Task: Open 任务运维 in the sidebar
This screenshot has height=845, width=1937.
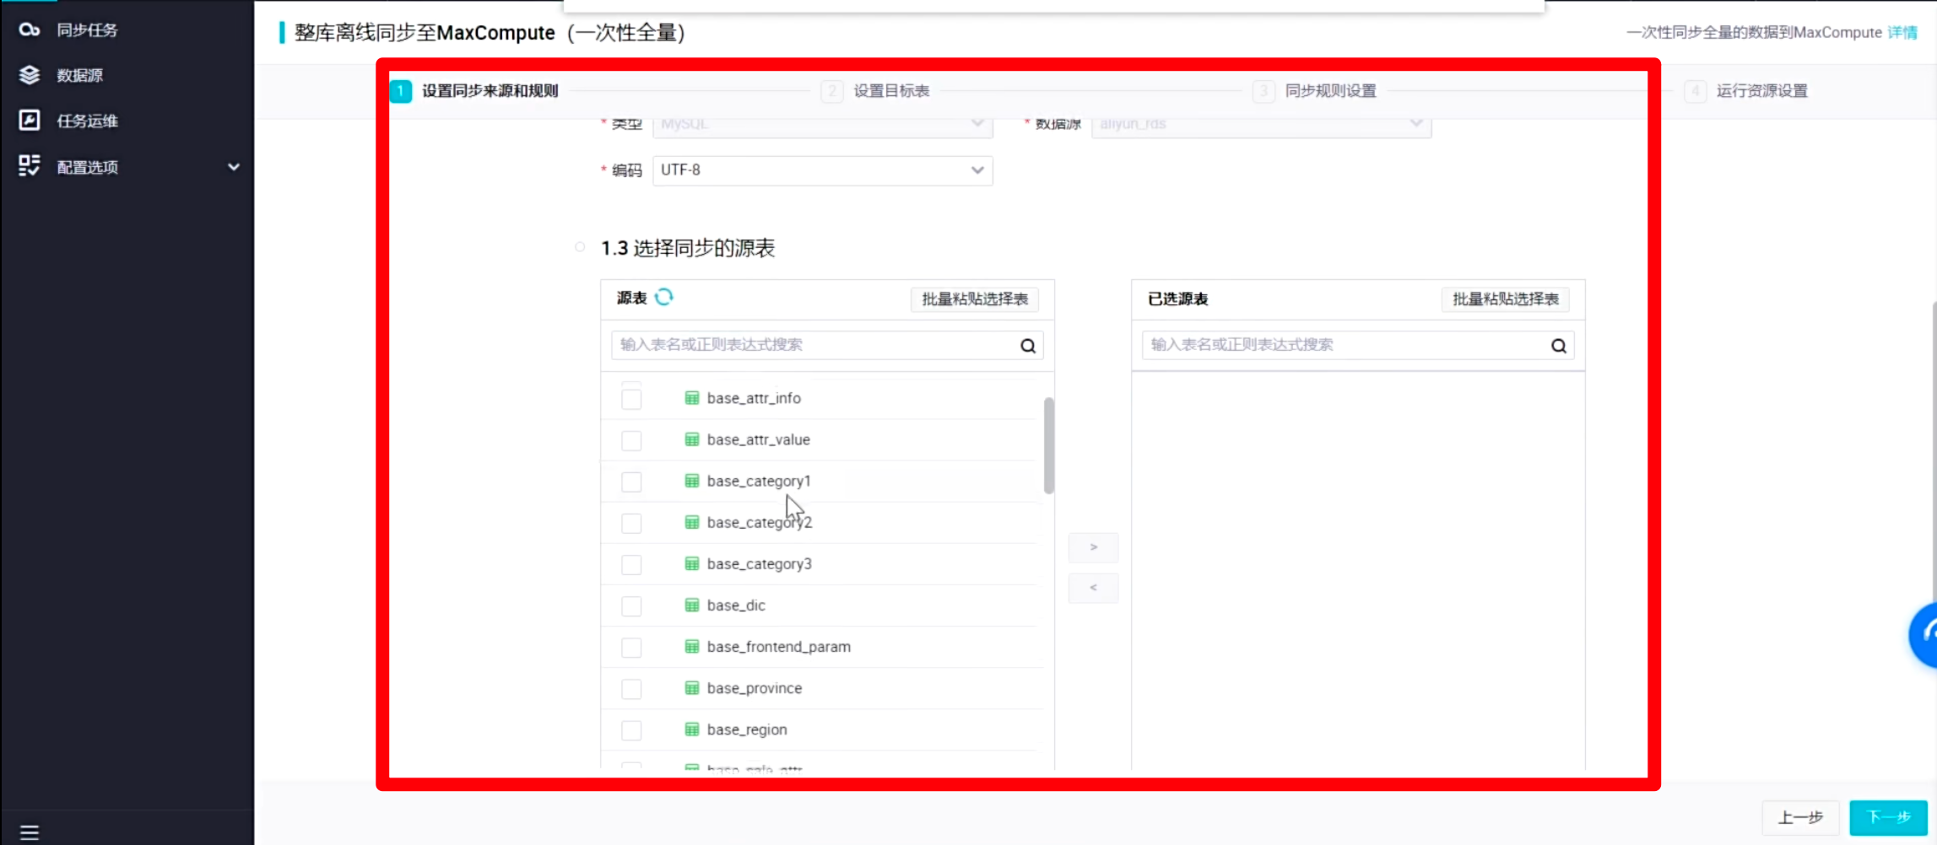Action: tap(87, 121)
